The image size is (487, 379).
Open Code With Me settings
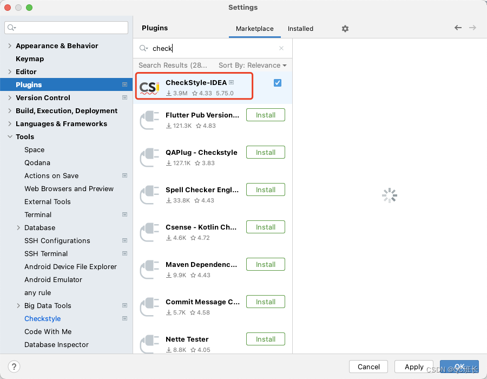tap(48, 332)
